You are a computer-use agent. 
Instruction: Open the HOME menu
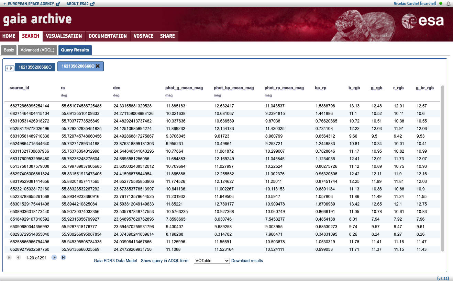(9, 36)
